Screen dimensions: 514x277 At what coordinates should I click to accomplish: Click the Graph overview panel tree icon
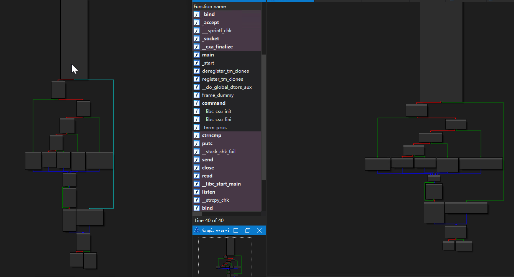pyautogui.click(x=197, y=231)
